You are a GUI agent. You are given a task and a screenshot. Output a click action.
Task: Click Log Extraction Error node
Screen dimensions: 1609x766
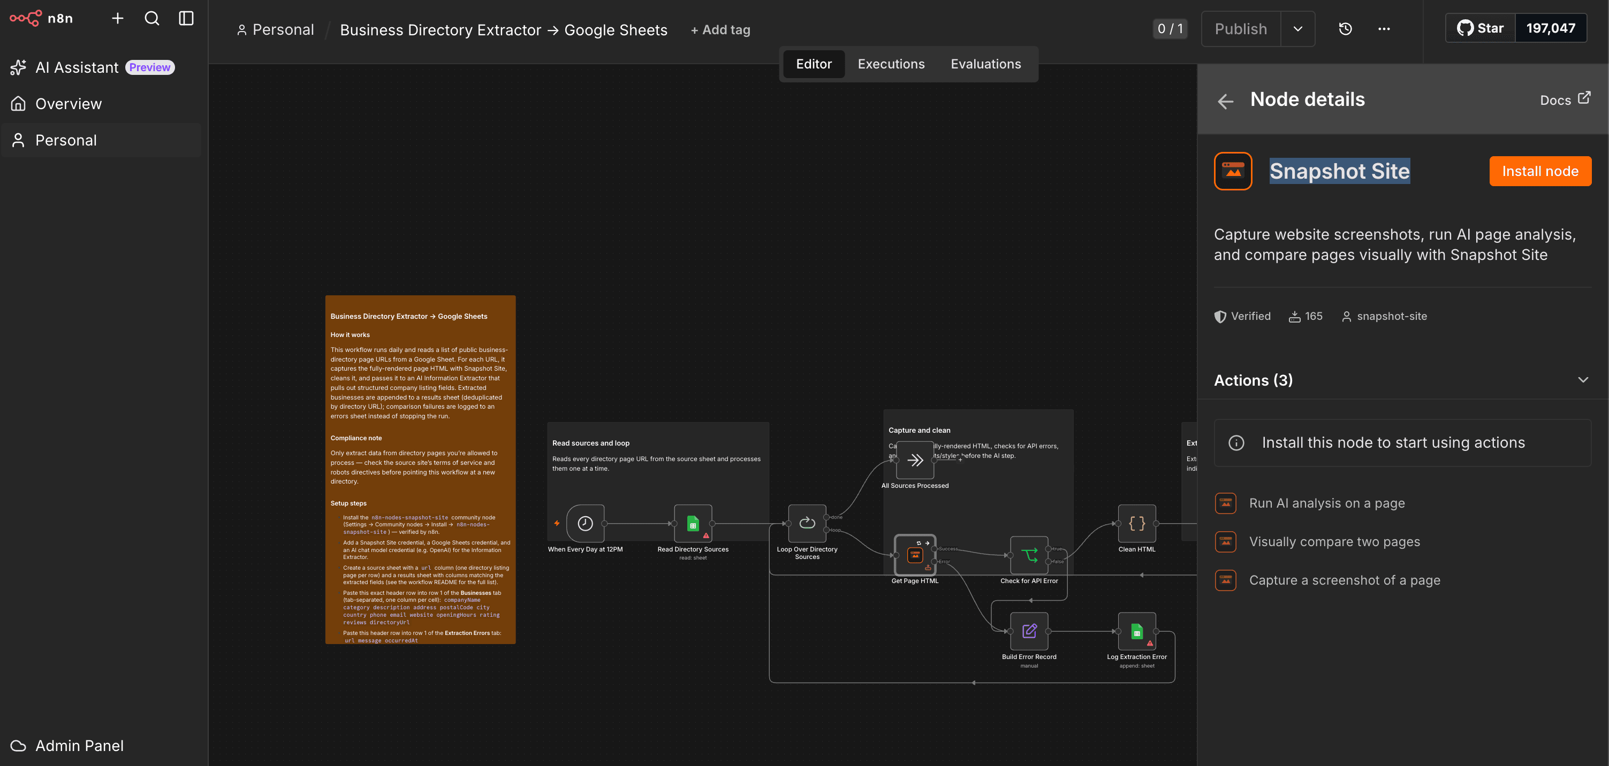(1137, 631)
